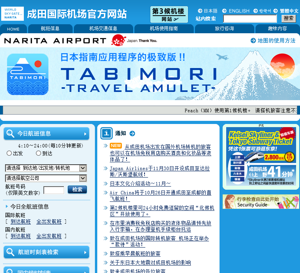300x273 pixels.
Task: Click the TABIMORI Travel Amulet banner title
Action: pyautogui.click(x=139, y=79)
